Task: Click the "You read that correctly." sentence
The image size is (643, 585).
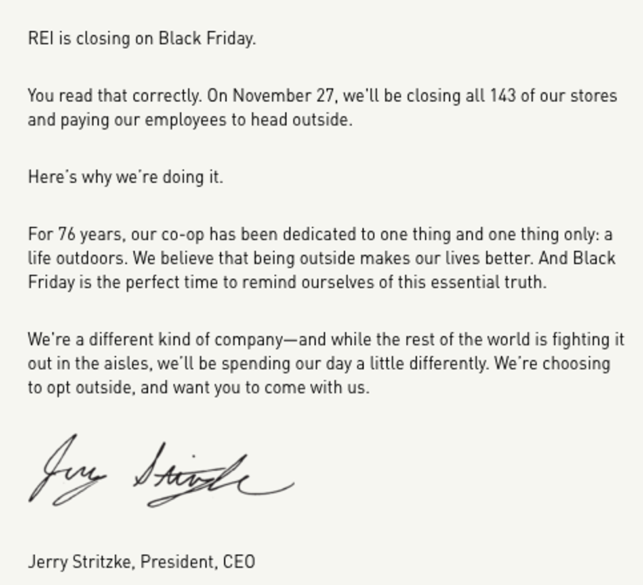Action: [115, 96]
